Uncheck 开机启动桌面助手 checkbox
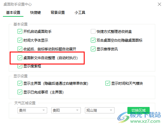This screenshot has width=164, height=126. point(20,31)
